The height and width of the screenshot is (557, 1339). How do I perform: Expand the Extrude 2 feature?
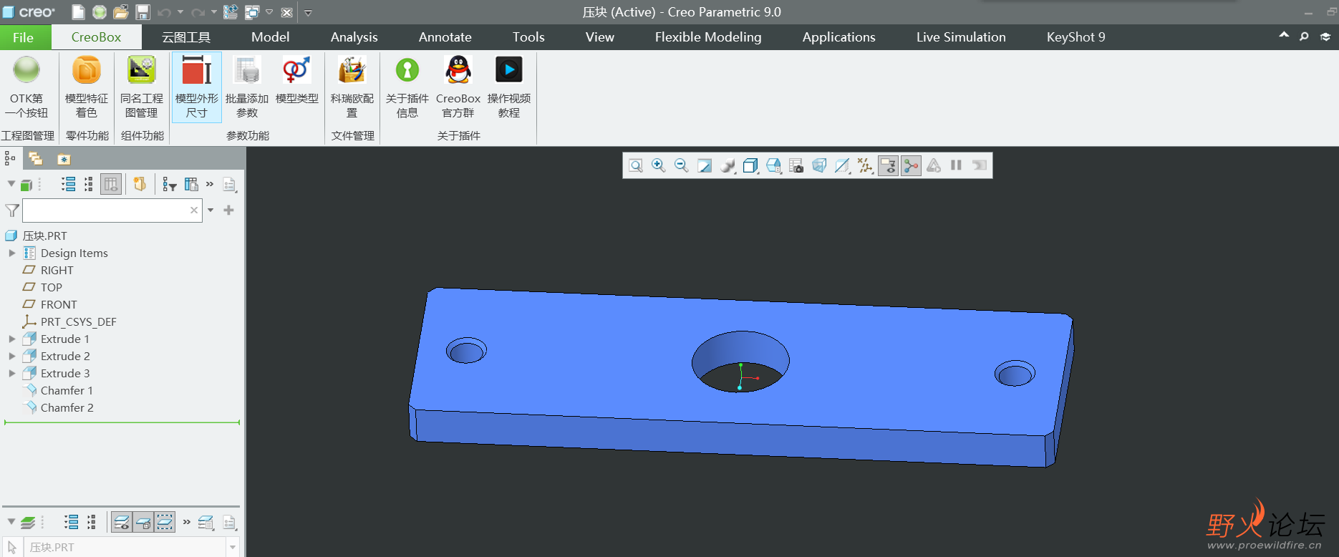(11, 356)
